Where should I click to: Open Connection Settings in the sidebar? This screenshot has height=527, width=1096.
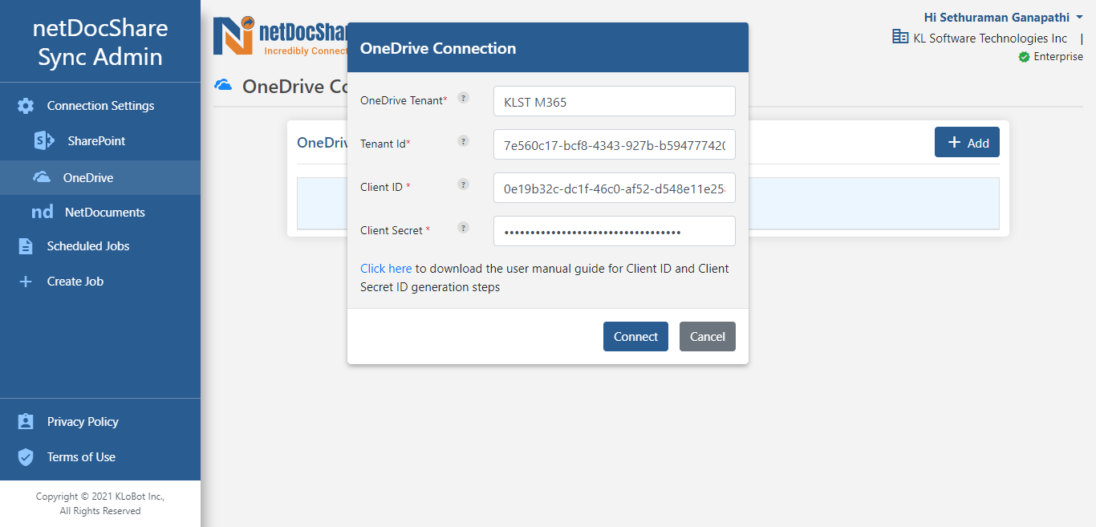point(100,106)
